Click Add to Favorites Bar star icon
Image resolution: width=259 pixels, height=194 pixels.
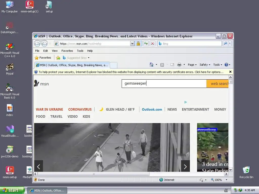58,58
